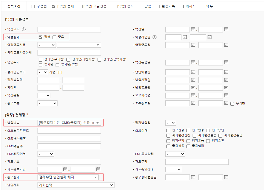Open the 카드유효기간 start date calendar
Image resolution: width=264 pixels, height=190 pixels.
tap(65, 169)
